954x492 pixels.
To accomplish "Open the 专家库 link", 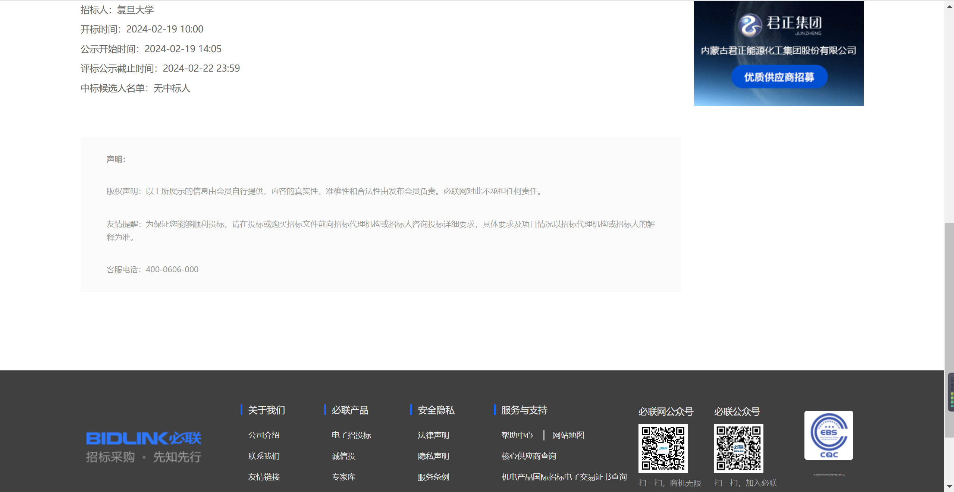I will pyautogui.click(x=343, y=477).
